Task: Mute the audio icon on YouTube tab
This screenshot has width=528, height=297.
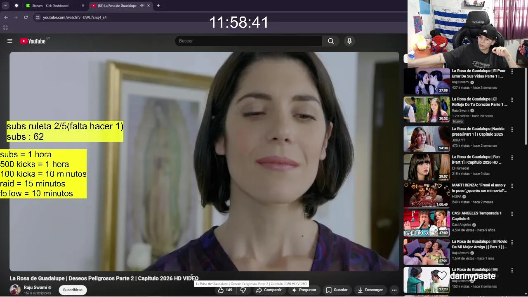Action: coord(141,6)
